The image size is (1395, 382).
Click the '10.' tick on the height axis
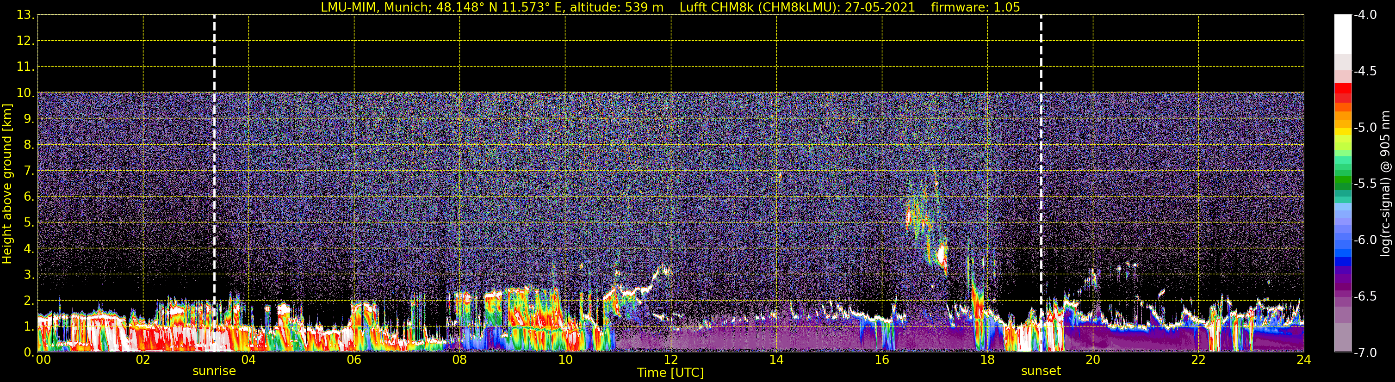(x=25, y=93)
